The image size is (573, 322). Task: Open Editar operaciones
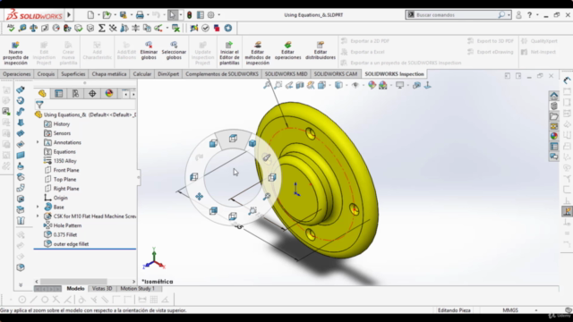click(x=288, y=51)
